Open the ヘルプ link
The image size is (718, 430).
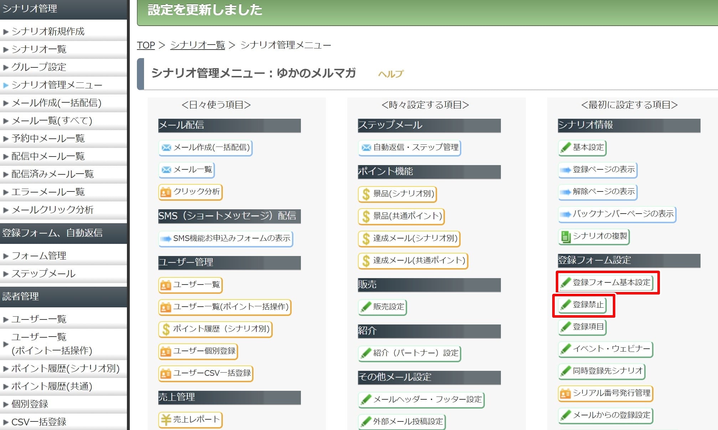coord(391,74)
